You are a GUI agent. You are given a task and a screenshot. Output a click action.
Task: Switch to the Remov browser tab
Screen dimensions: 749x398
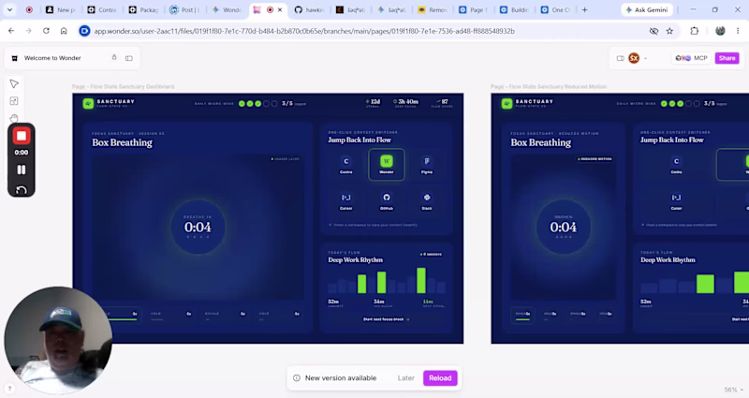coord(433,9)
